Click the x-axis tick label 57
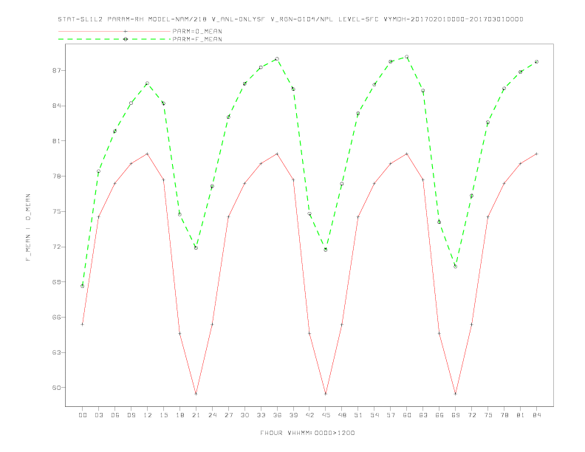The width and height of the screenshot is (585, 452). click(391, 415)
